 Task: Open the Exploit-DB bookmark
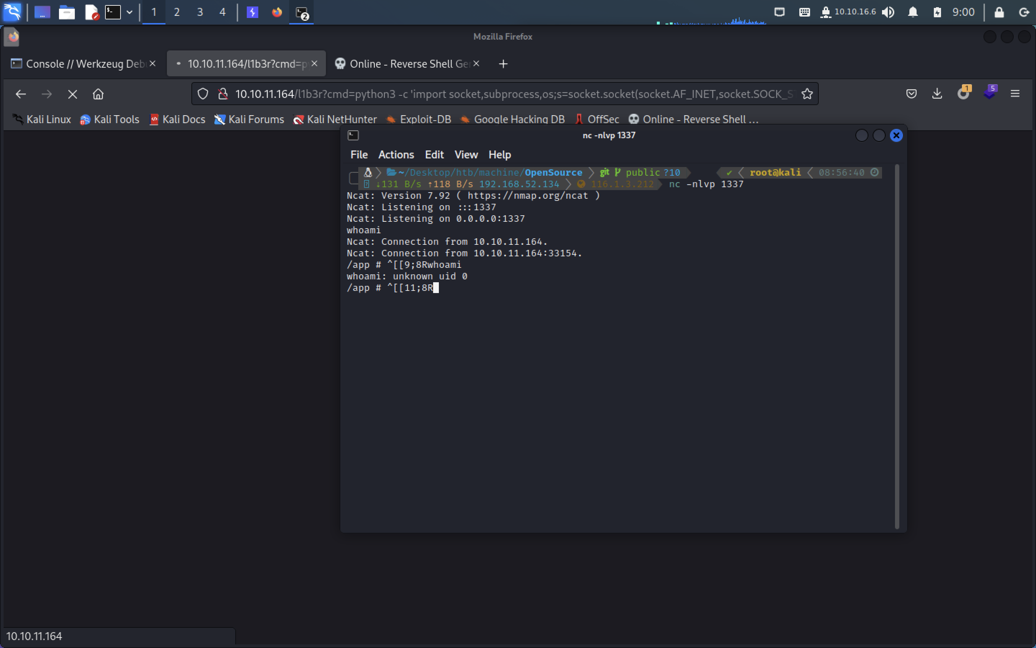click(419, 119)
